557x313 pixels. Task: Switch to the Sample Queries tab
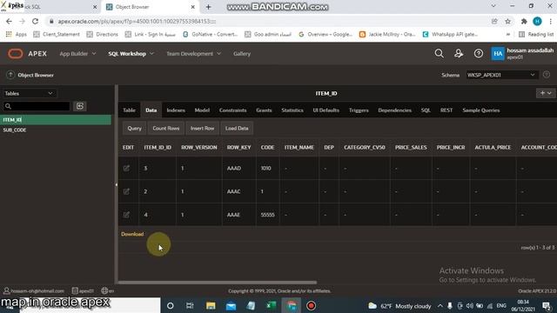[481, 110]
